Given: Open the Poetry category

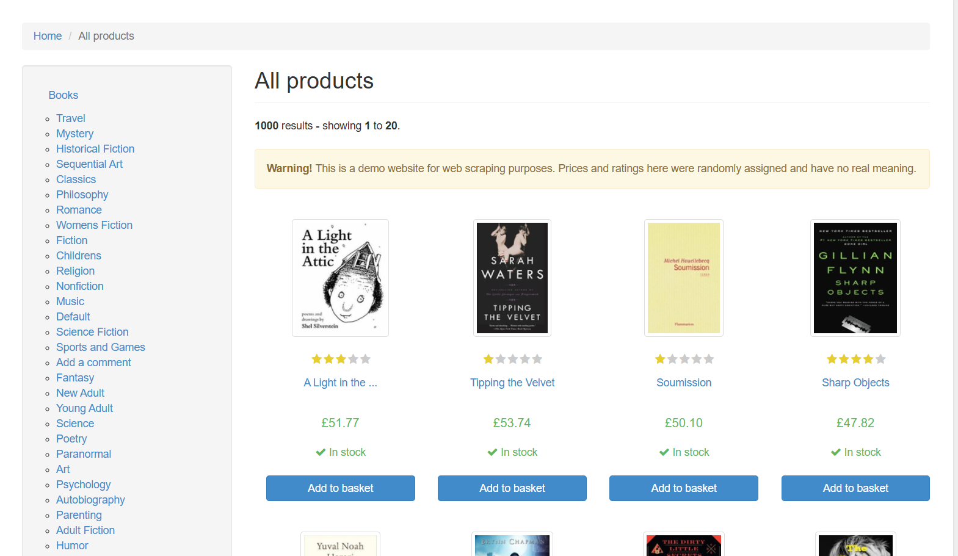Looking at the screenshot, I should [71, 439].
